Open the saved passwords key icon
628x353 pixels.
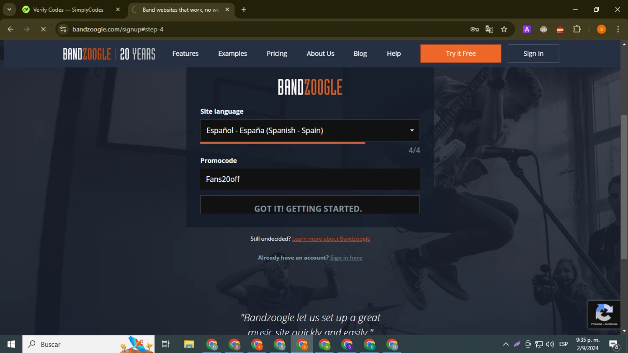(x=474, y=29)
